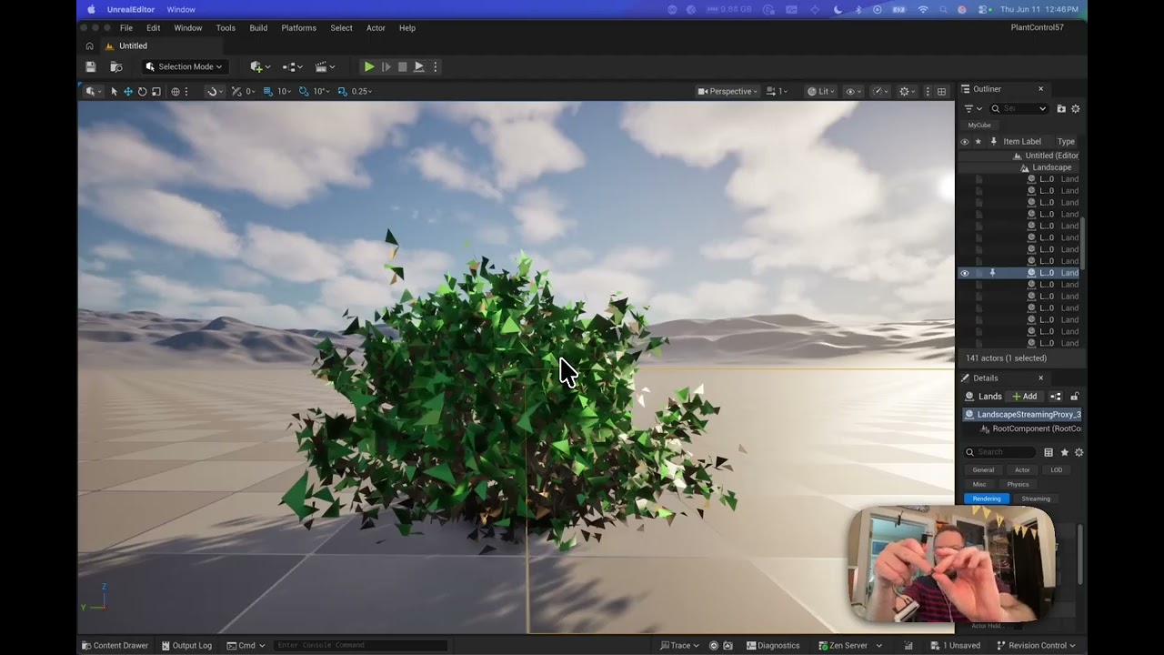Open the viewport toolbar three-dot menu
Image resolution: width=1164 pixels, height=655 pixels.
928,91
